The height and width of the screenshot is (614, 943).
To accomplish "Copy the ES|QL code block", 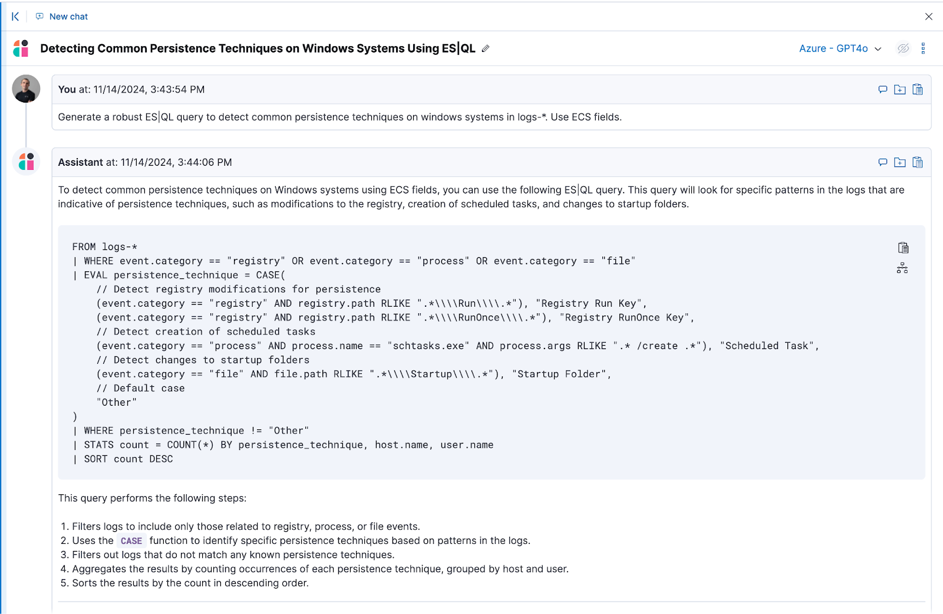I will [903, 248].
